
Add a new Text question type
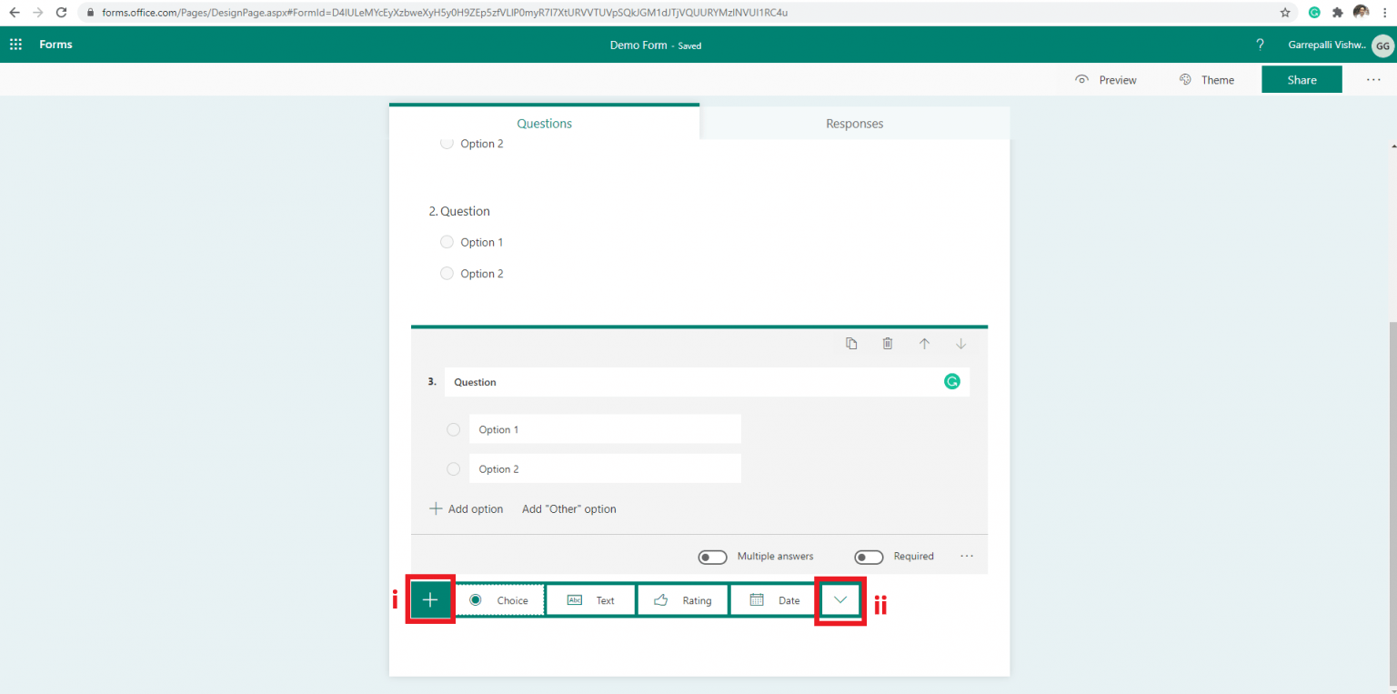[590, 599]
